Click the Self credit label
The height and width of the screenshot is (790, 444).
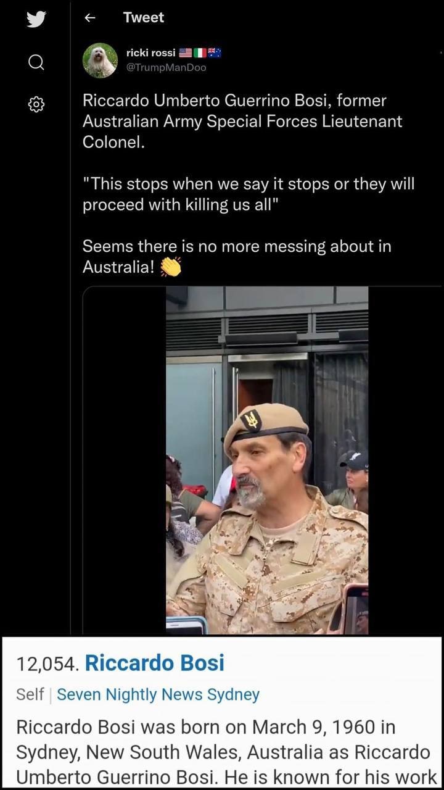coord(30,694)
